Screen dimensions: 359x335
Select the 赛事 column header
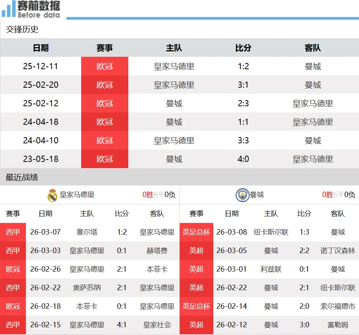(104, 48)
